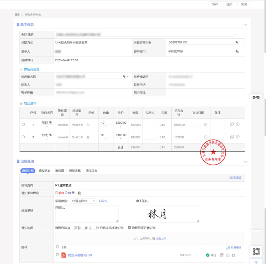The width and height of the screenshot is (266, 264).
Task: Open the 流程日志 tab
Action: tap(91, 171)
